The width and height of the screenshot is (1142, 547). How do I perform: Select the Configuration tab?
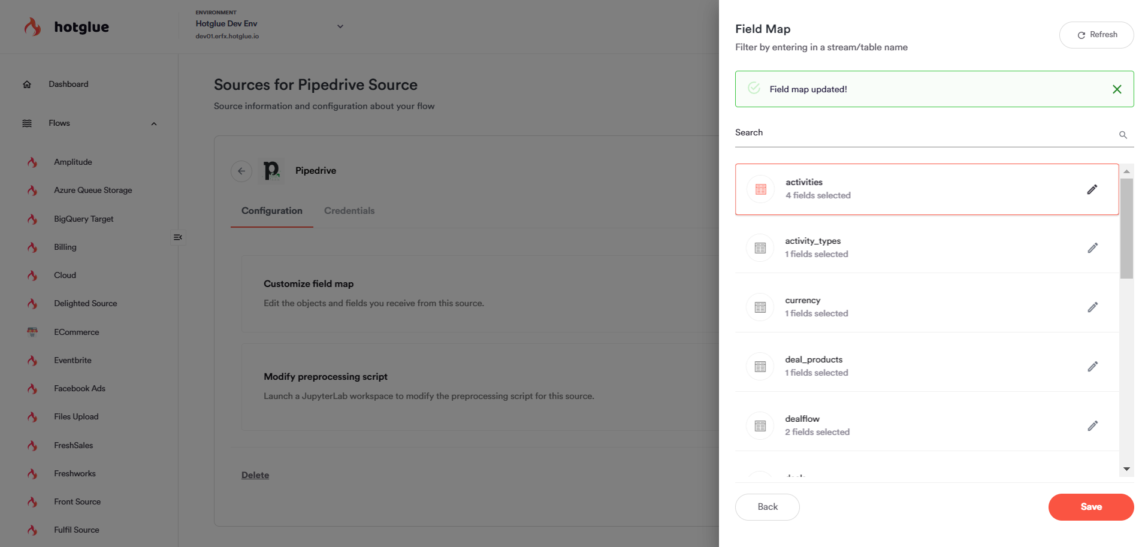click(271, 211)
